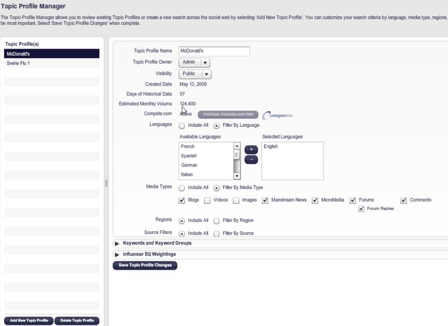Select French in Available Languages
The image size is (448, 326).
pos(206,146)
